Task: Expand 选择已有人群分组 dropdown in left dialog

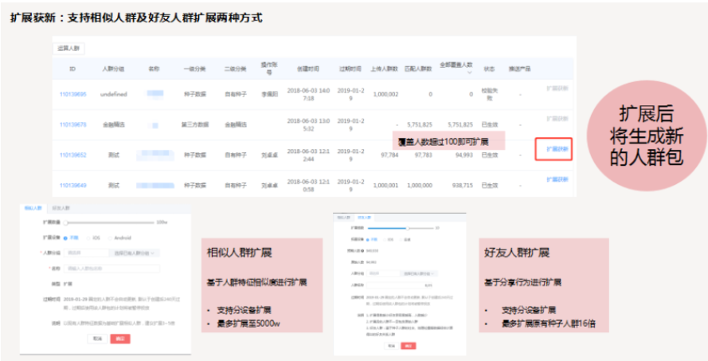Action: [137, 253]
